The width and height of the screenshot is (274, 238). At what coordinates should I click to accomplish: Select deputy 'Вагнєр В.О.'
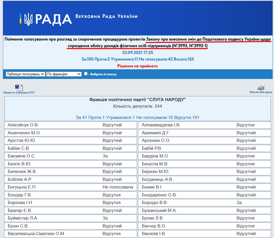154,226
